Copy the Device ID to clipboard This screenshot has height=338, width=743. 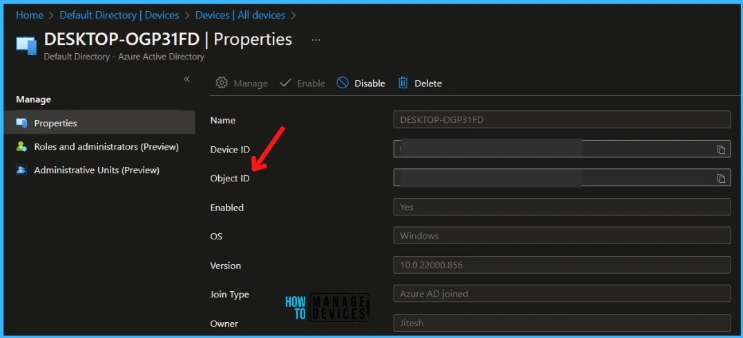pos(721,149)
